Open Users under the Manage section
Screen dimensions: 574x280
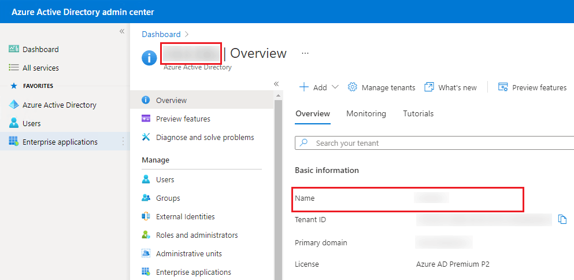(165, 179)
